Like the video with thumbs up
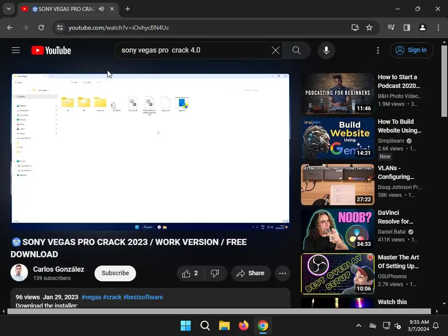448x336 pixels. tap(191, 273)
